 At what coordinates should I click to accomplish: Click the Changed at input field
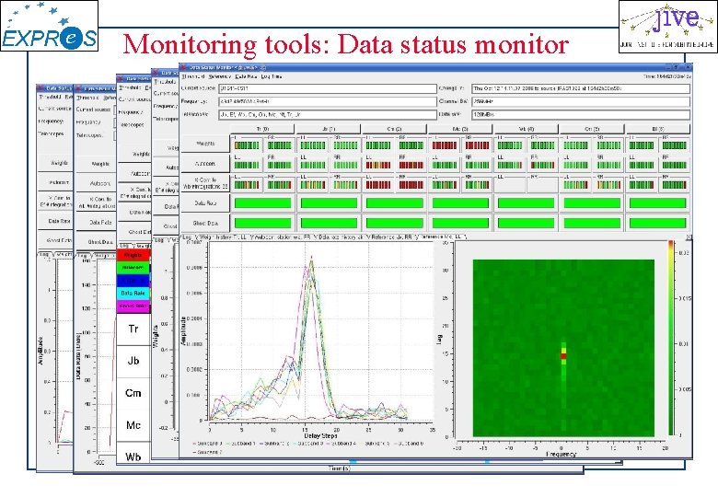click(581, 88)
